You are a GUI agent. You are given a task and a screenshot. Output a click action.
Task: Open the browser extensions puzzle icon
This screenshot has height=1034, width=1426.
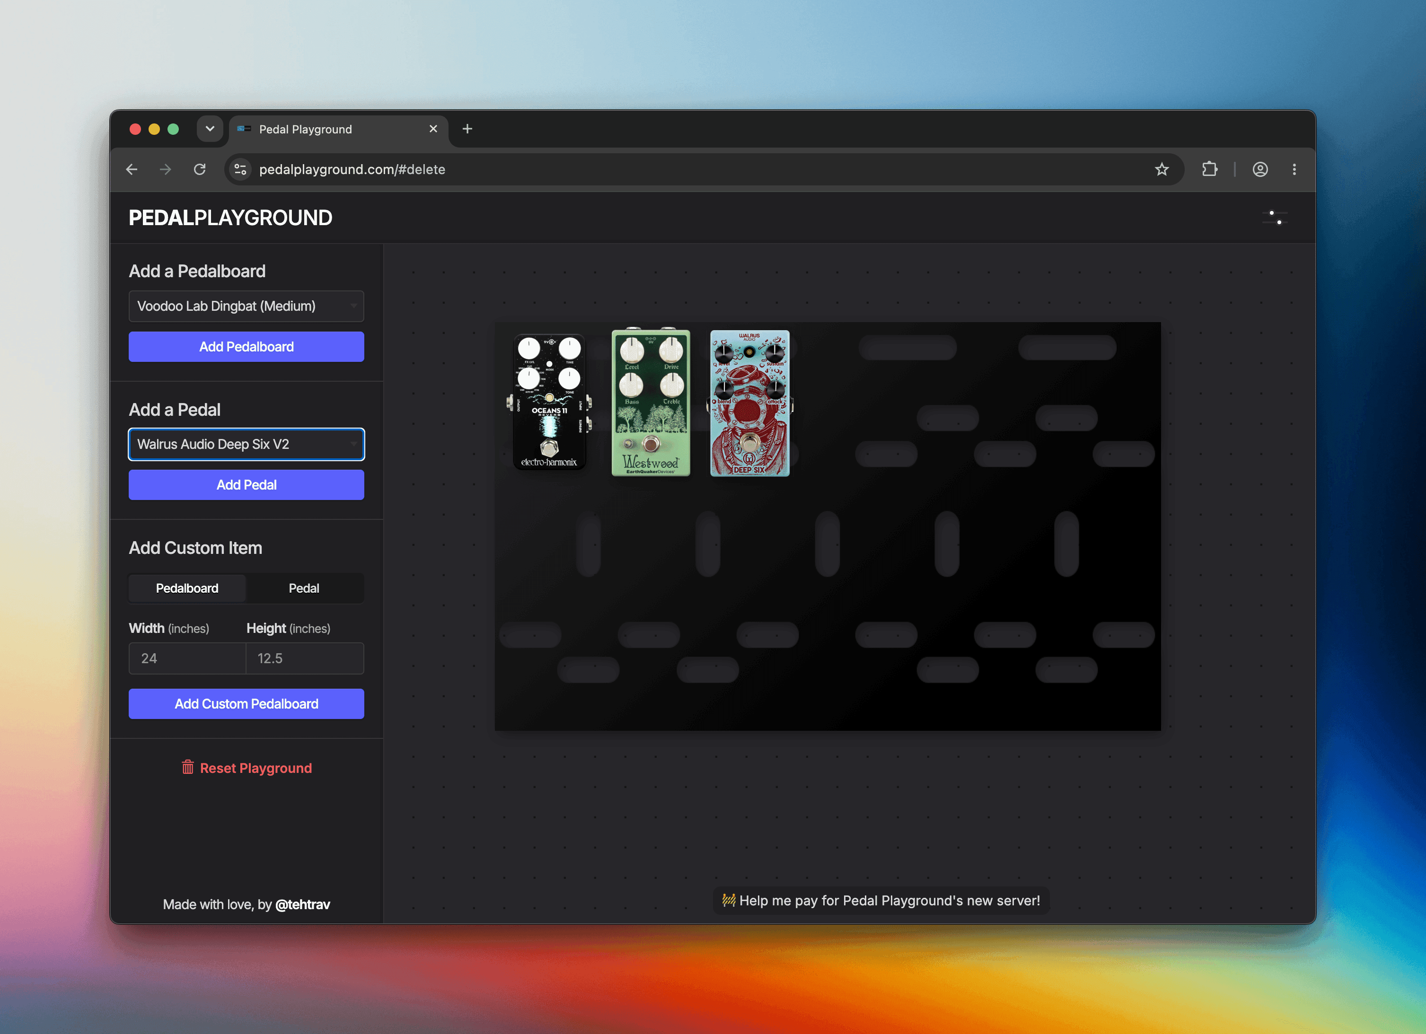(1209, 169)
